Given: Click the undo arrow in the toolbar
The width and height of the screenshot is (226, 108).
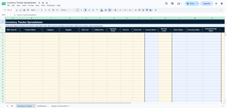Looking at the screenshot, I should 17,10.
